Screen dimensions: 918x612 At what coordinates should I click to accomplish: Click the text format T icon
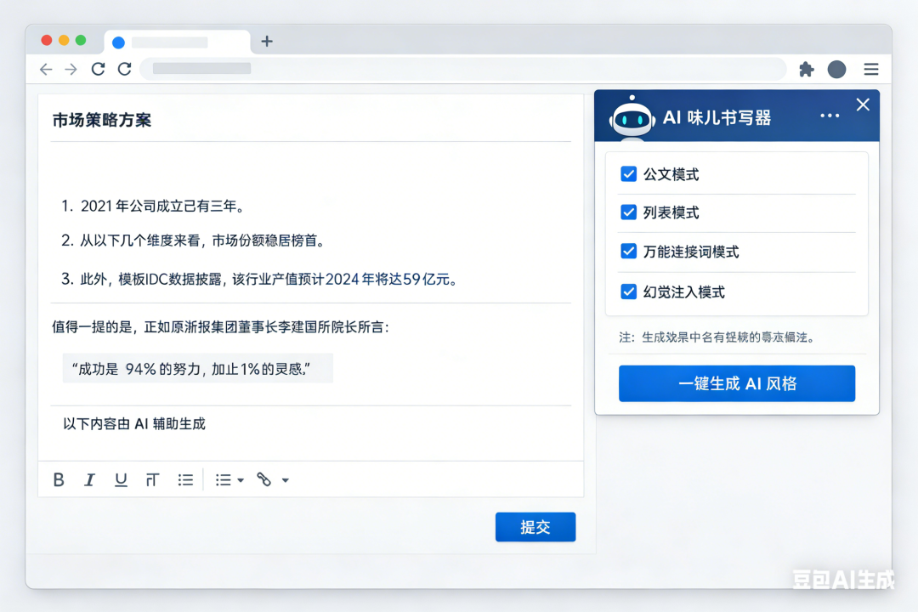click(x=152, y=479)
